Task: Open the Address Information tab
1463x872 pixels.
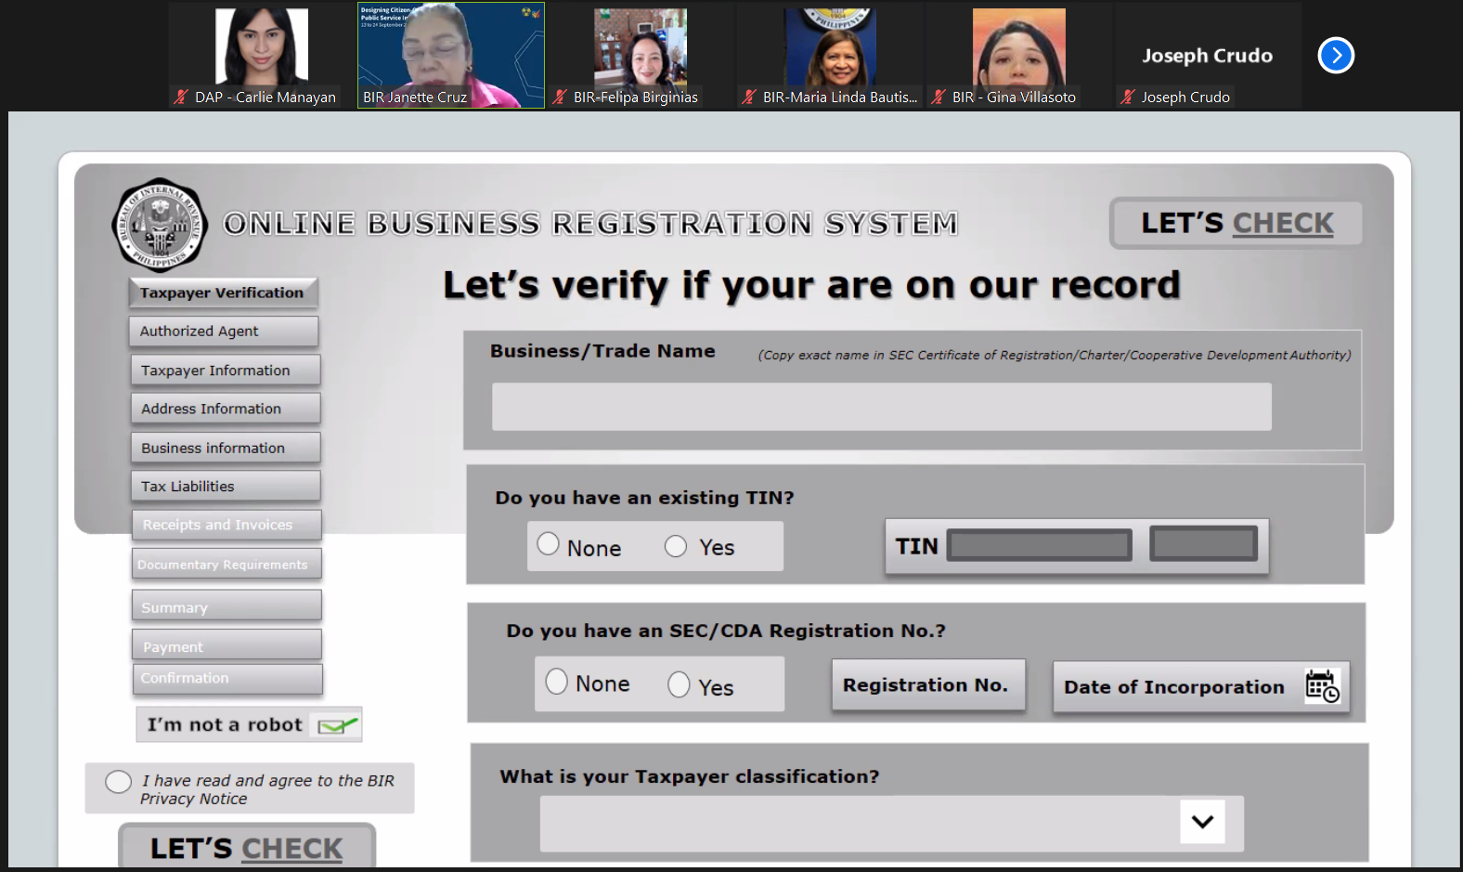Action: [226, 409]
